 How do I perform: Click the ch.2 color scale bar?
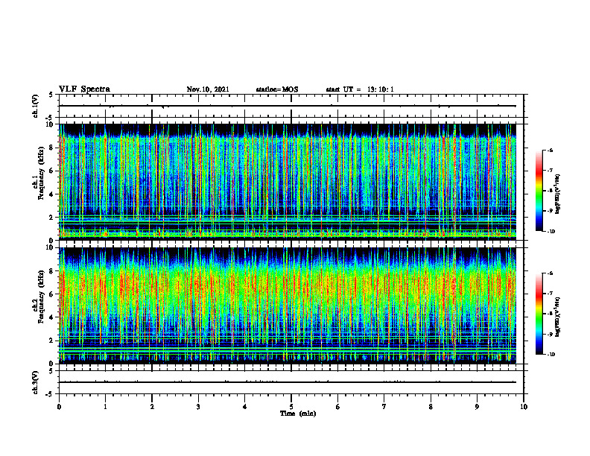[x=539, y=314]
